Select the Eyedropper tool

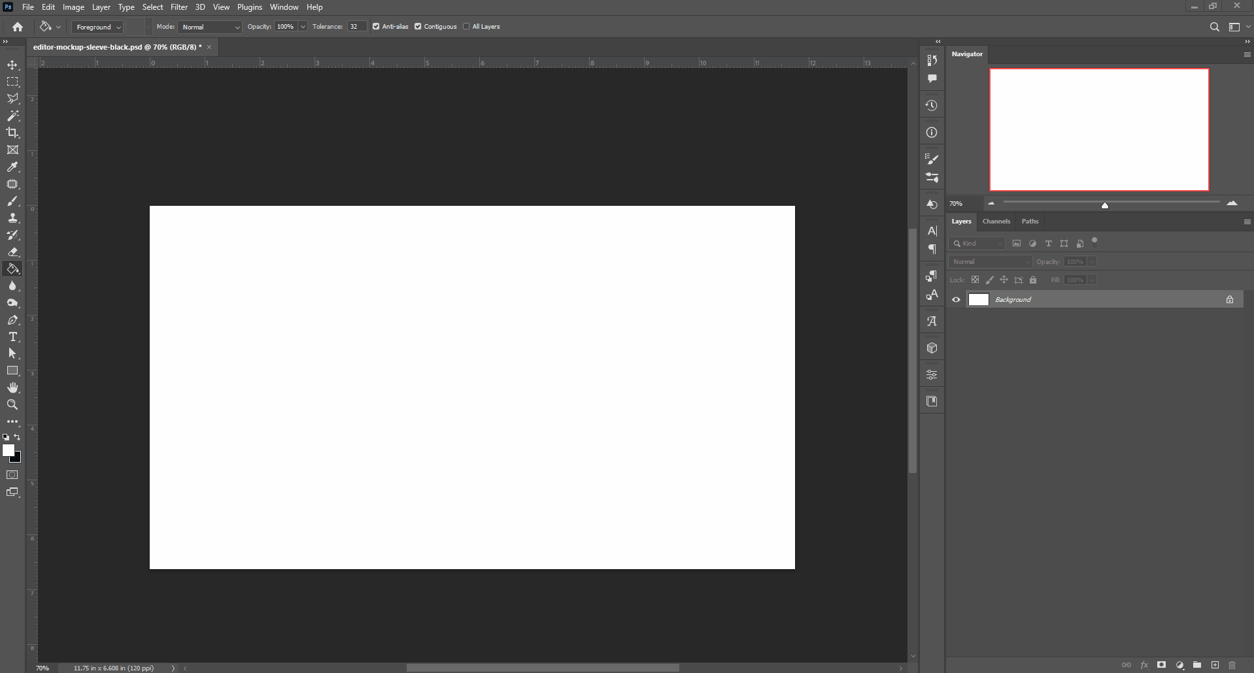point(12,167)
